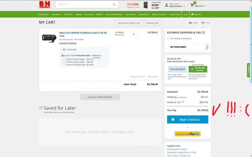Screen dimensions: 252x157
Task: Check the 3 Years Protection plan
Action: click(x=64, y=65)
